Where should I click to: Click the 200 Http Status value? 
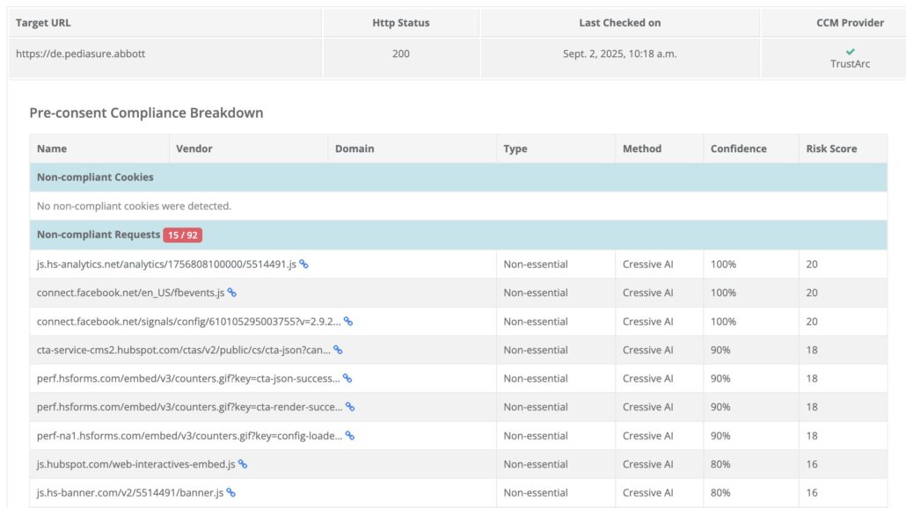pos(401,54)
